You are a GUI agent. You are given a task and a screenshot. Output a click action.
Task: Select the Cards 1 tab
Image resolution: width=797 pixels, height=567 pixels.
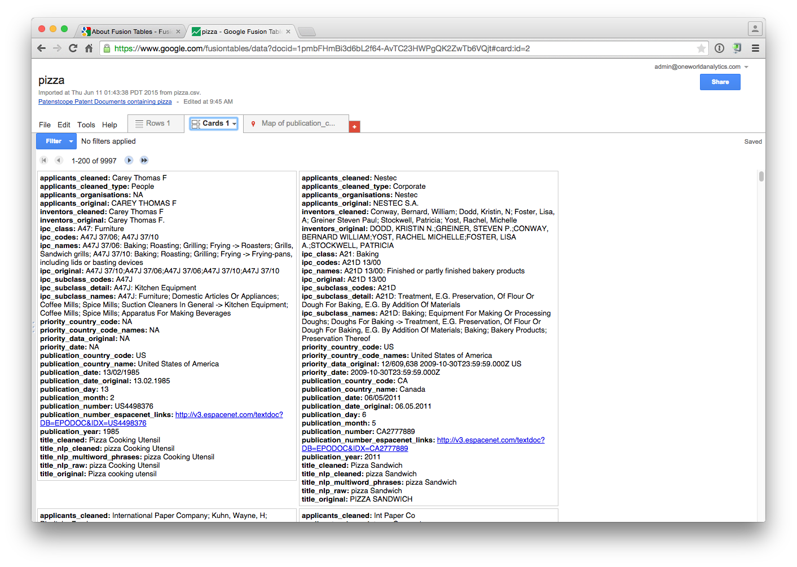click(x=213, y=123)
